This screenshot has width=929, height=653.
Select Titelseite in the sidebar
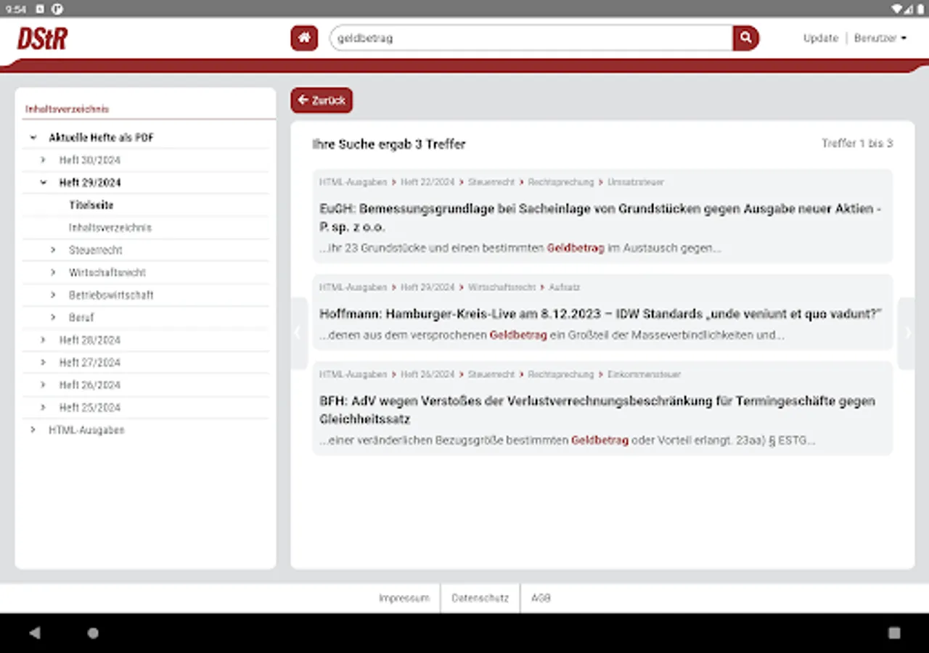91,205
